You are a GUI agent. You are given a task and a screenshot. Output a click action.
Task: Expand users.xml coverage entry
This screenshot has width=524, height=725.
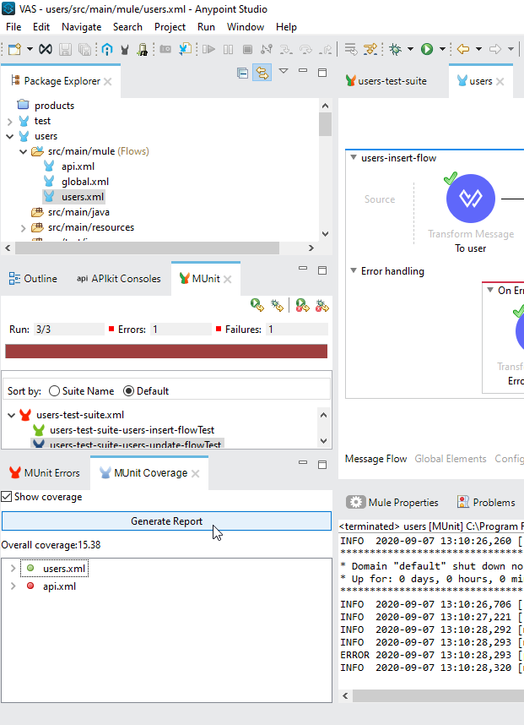point(13,569)
